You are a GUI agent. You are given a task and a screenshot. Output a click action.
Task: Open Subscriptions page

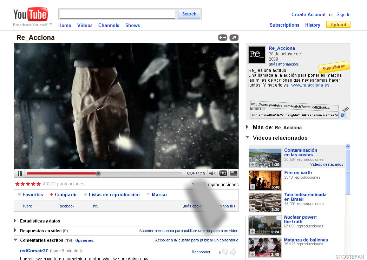(284, 25)
